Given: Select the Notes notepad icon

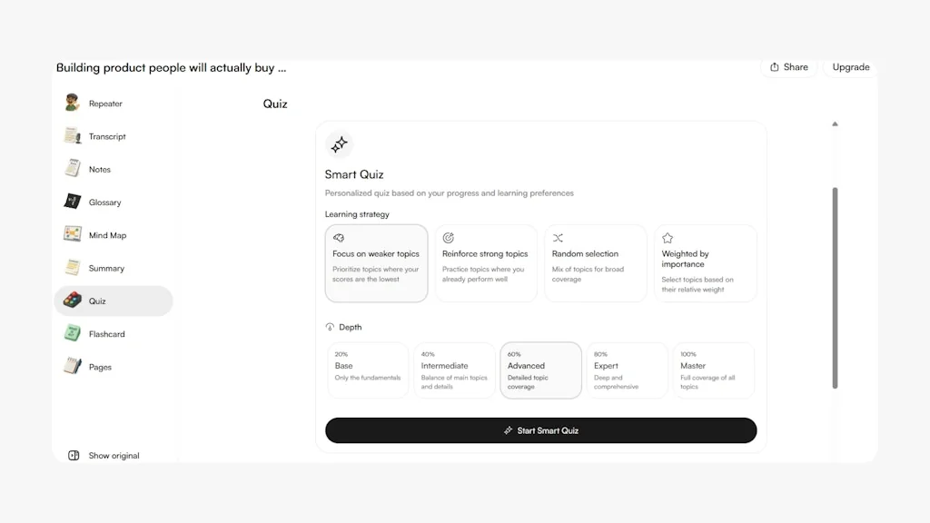Looking at the screenshot, I should (72, 169).
